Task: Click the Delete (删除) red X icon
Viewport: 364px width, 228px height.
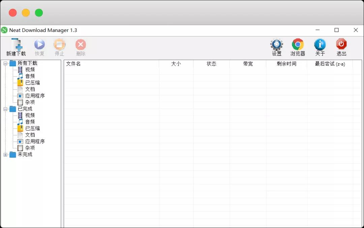Action: point(81,44)
